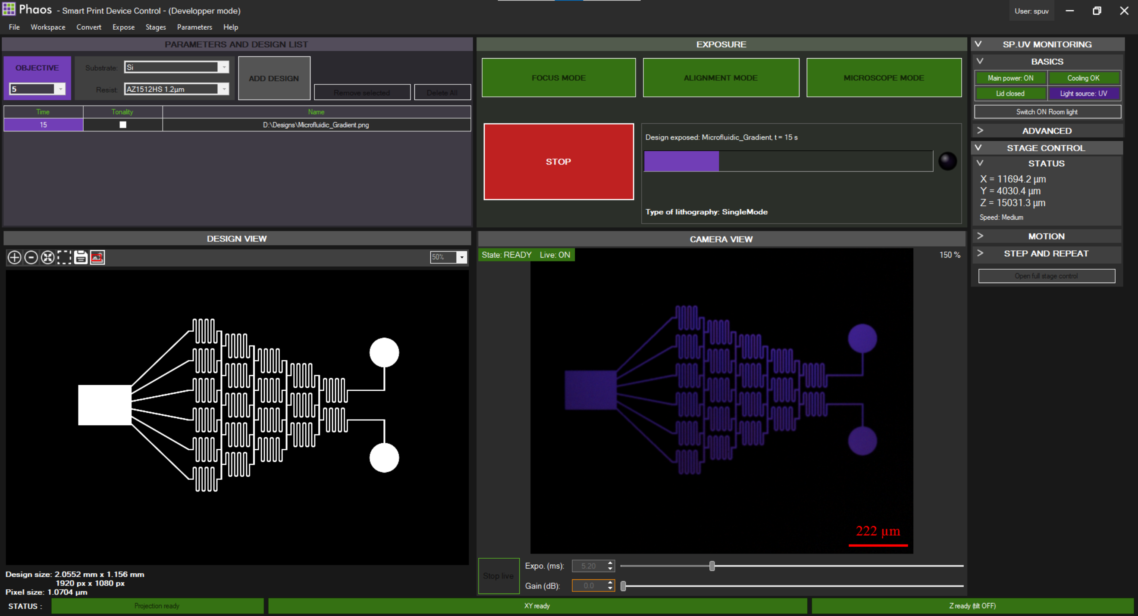This screenshot has width=1138, height=616.
Task: Stop the exposure with red STOP button
Action: (x=558, y=162)
